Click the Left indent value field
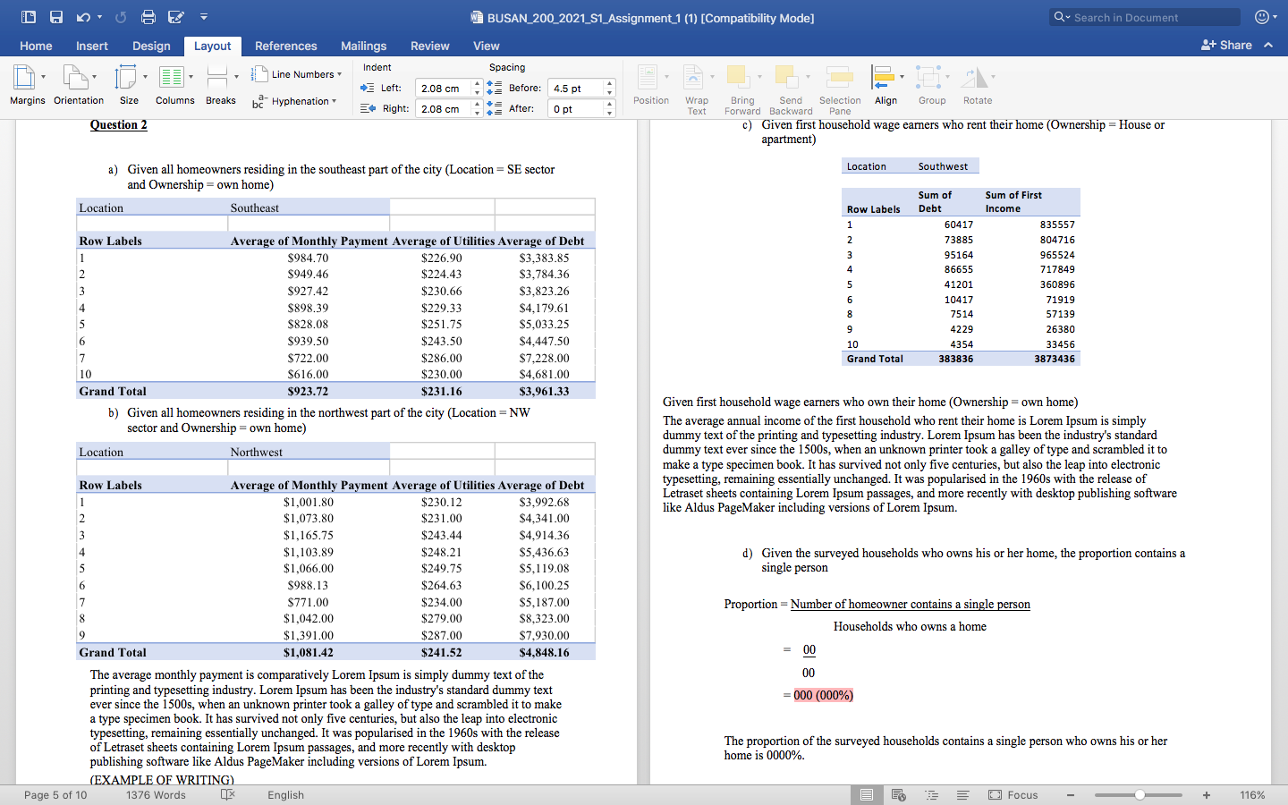 [445, 89]
